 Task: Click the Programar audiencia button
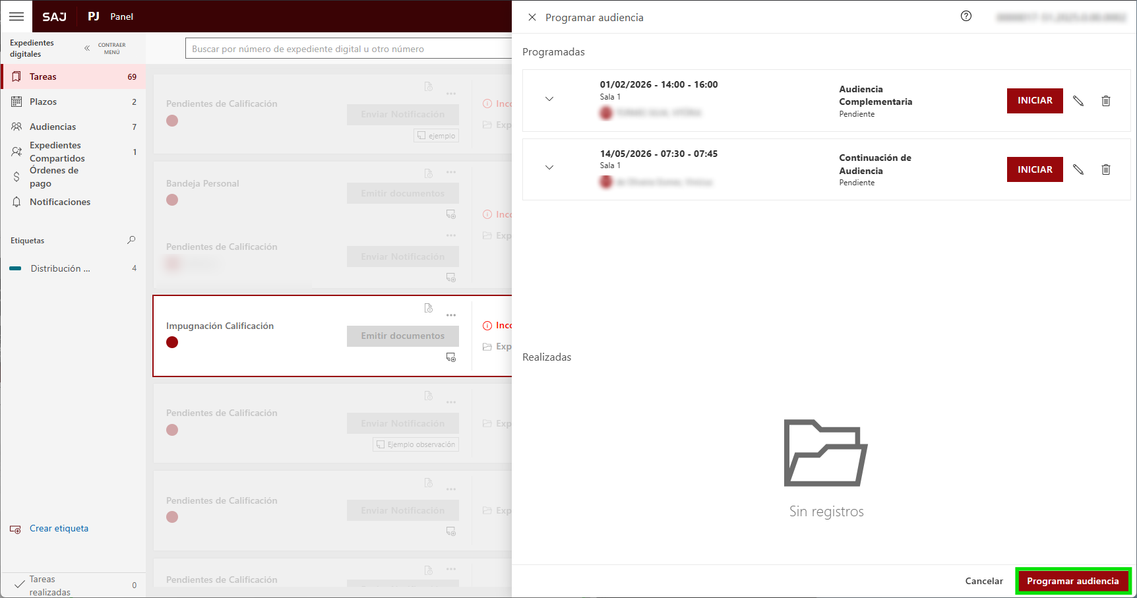pyautogui.click(x=1072, y=581)
